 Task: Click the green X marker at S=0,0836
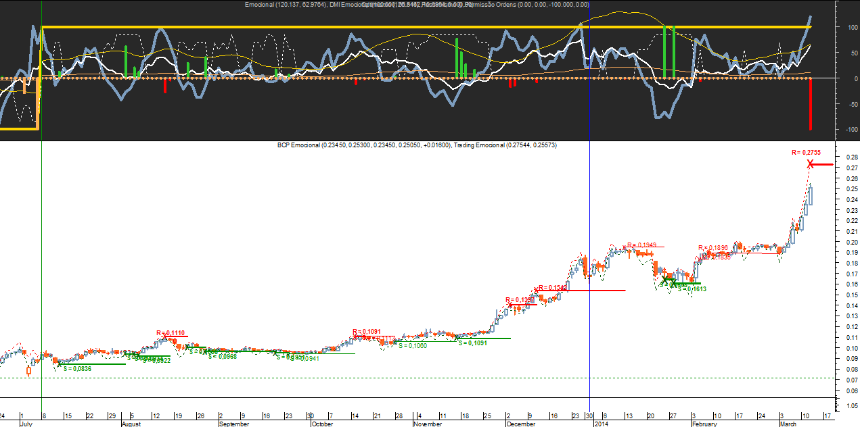(60, 363)
